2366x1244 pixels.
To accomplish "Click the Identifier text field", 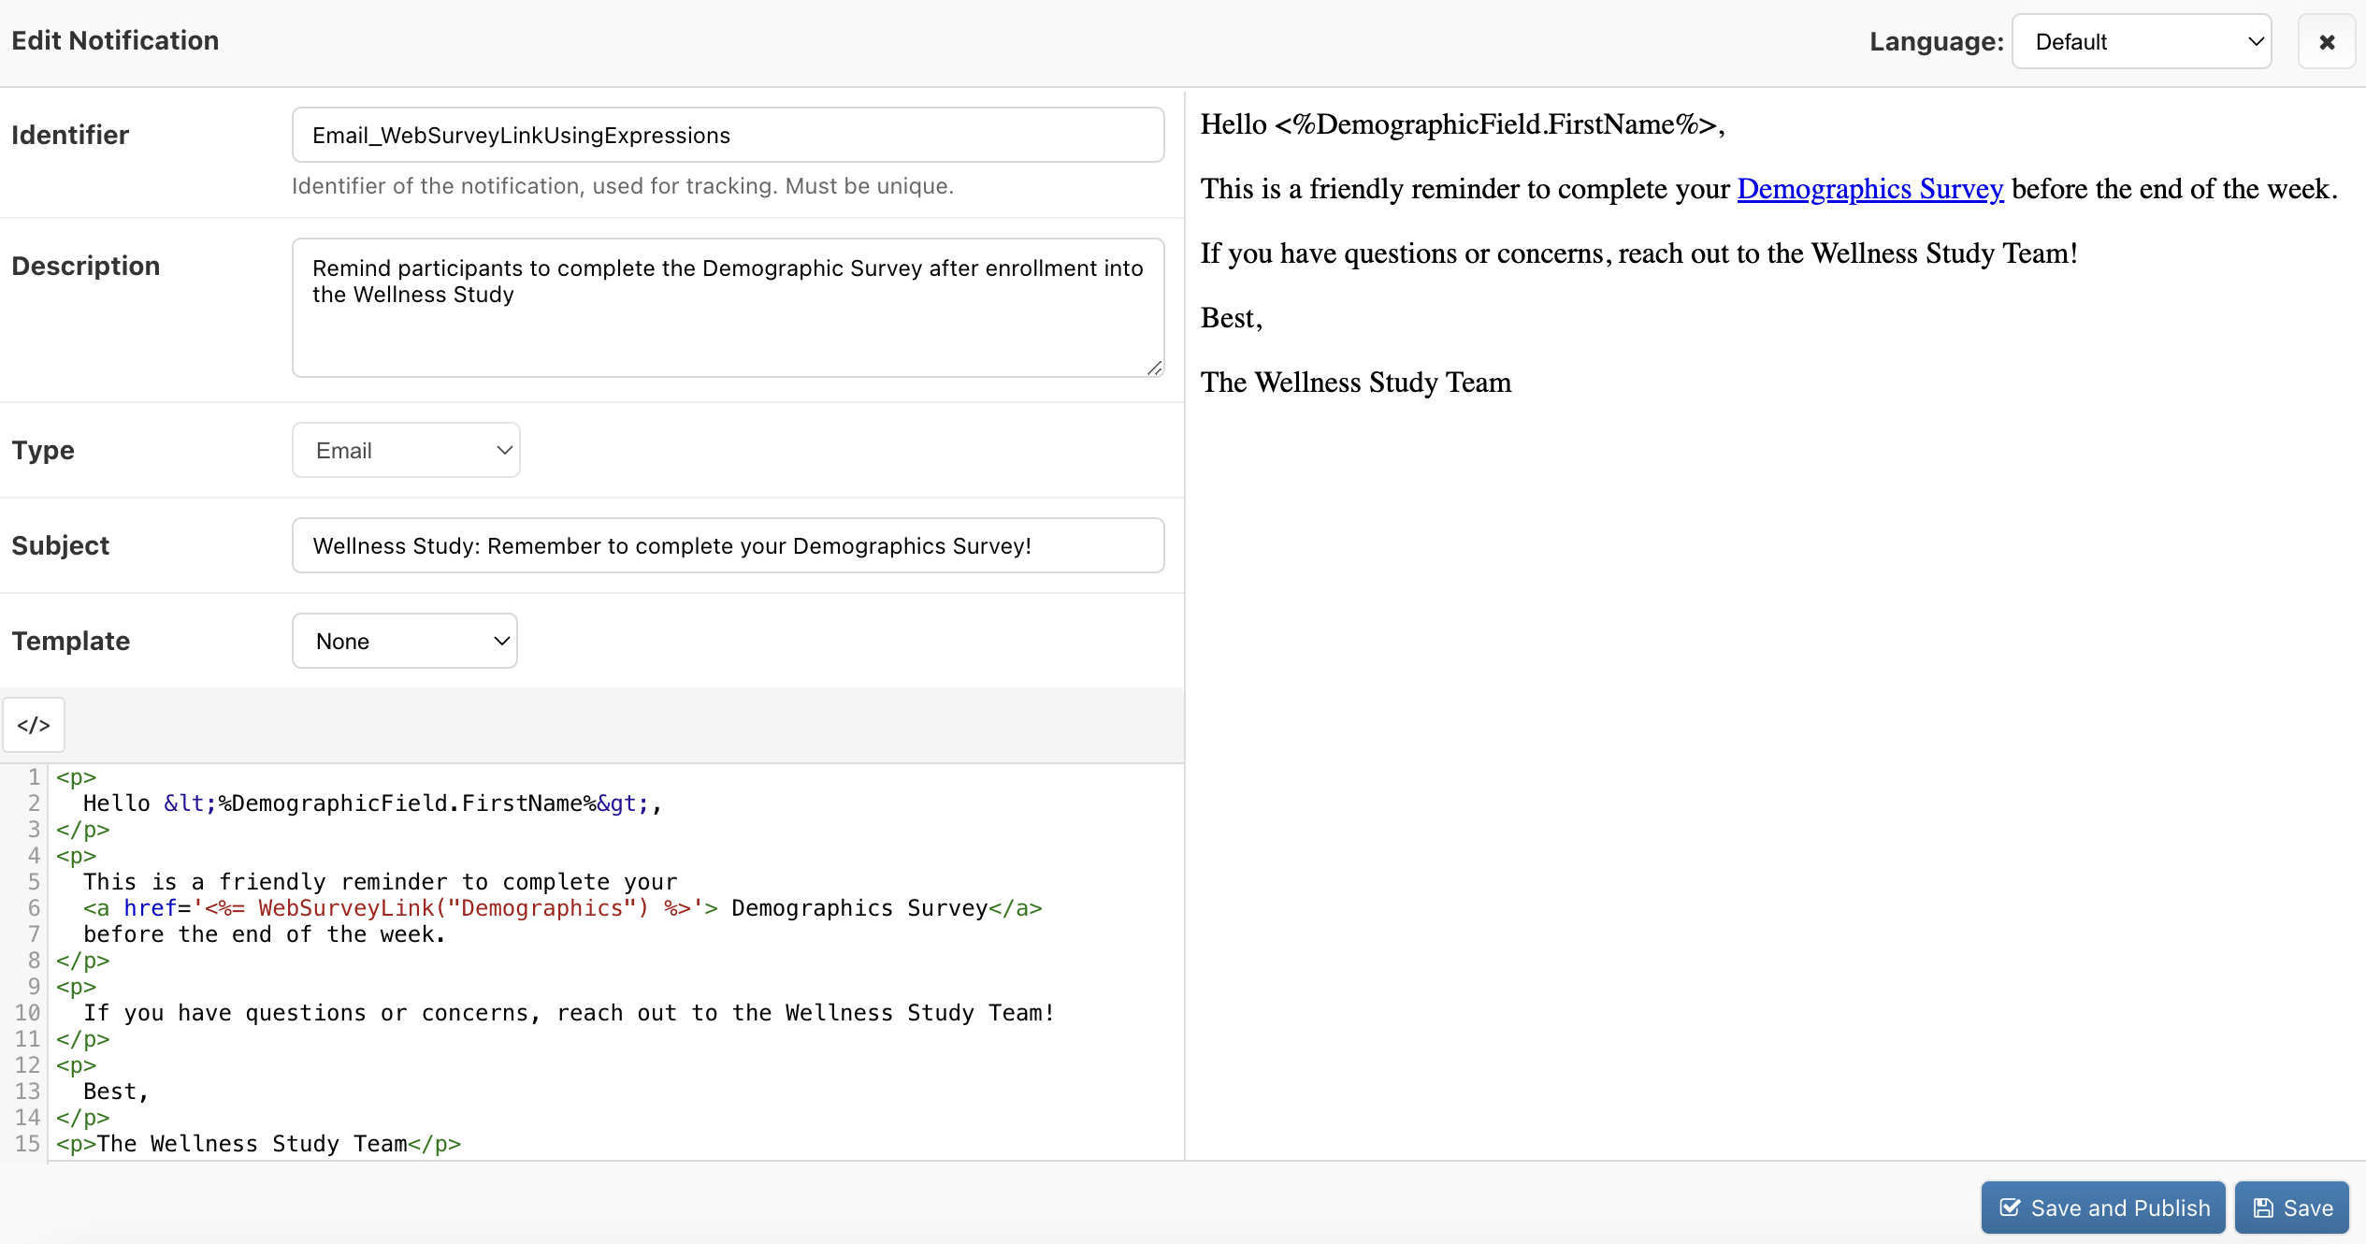I will point(728,136).
